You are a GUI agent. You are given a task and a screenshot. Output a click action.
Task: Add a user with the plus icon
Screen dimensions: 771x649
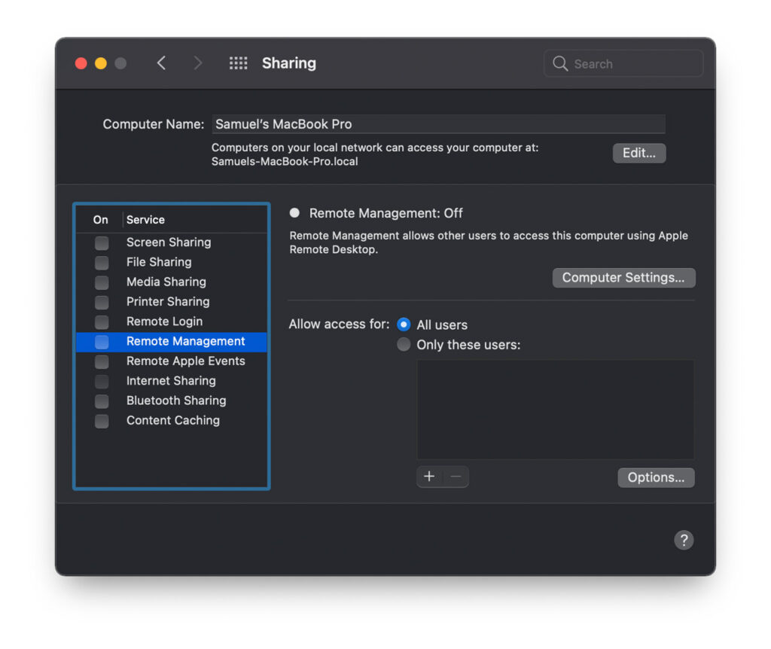[429, 476]
